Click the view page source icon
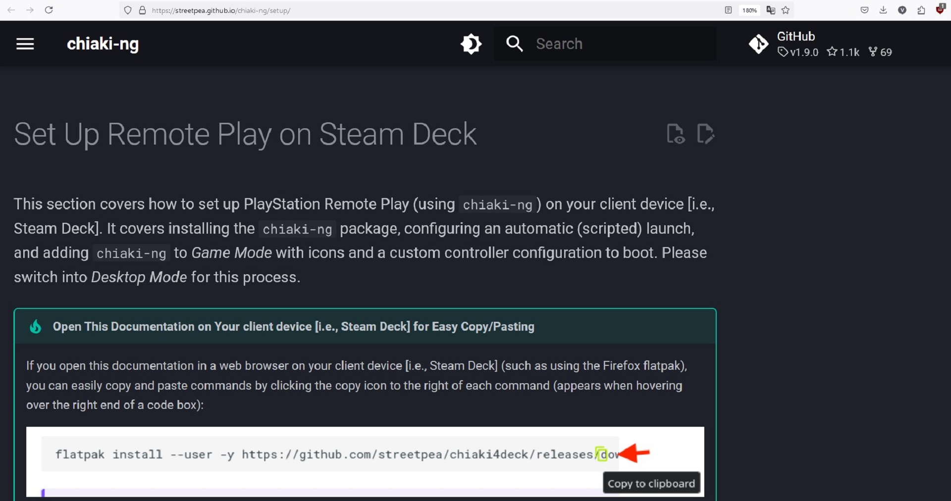Image resolution: width=951 pixels, height=501 pixels. pyautogui.click(x=676, y=134)
